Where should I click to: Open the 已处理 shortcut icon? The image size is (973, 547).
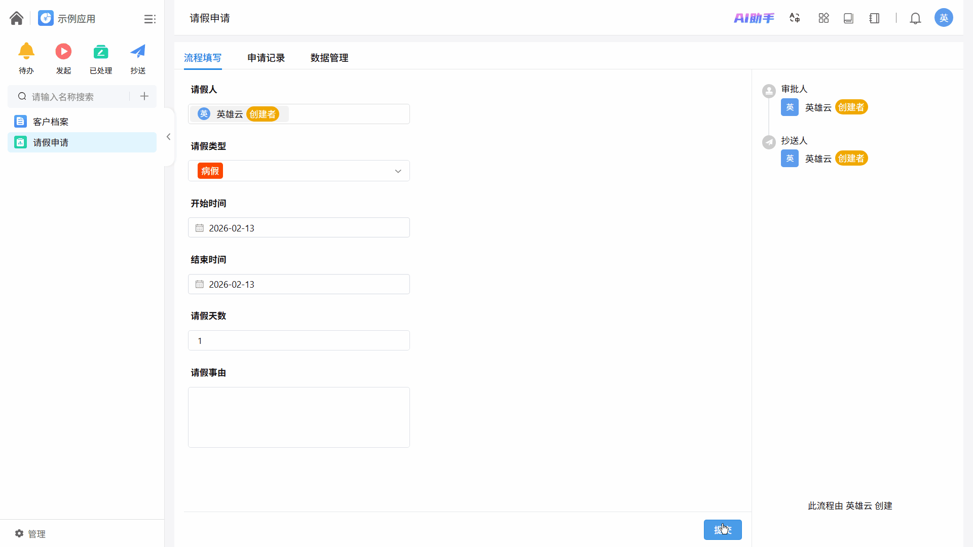click(x=101, y=52)
